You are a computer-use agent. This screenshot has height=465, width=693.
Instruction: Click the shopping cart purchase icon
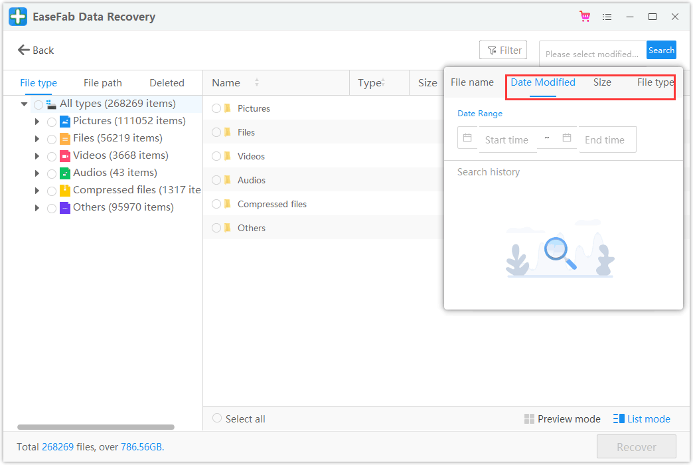(x=585, y=17)
